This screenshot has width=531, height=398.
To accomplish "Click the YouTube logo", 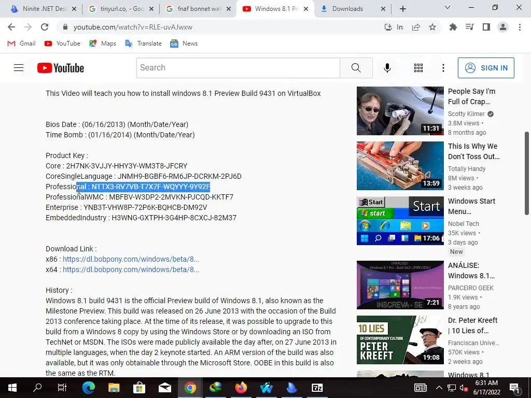I will (x=61, y=68).
